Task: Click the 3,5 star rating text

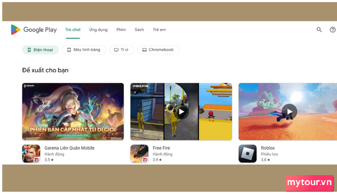Action: (49, 160)
